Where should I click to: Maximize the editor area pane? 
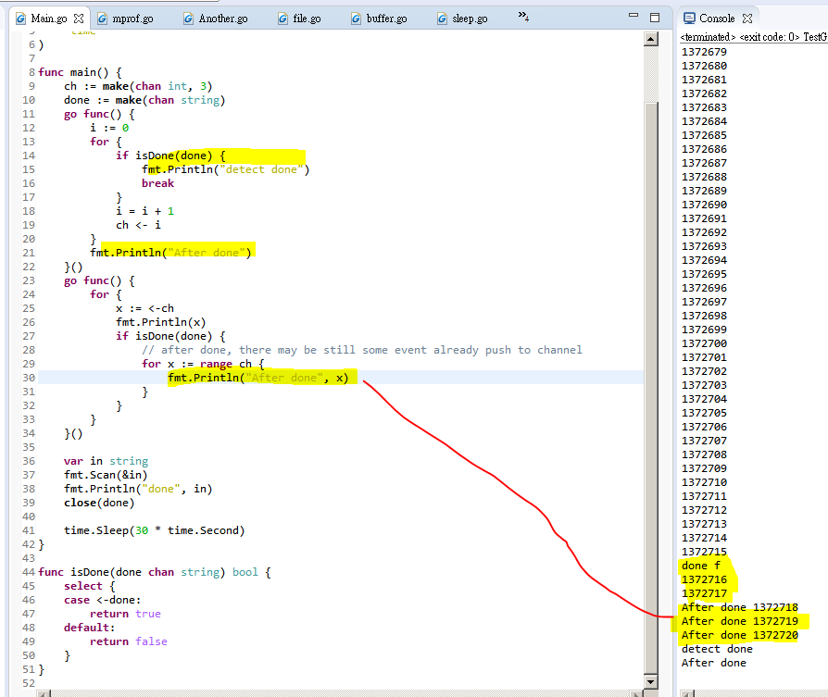pyautogui.click(x=654, y=18)
